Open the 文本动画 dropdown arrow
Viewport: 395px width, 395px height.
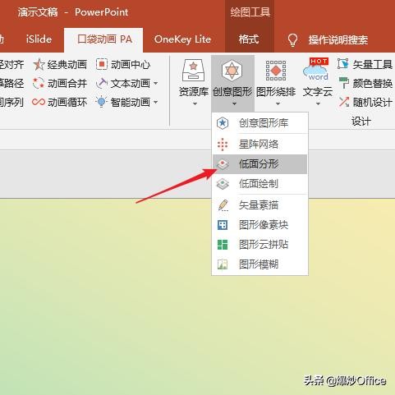coord(156,83)
